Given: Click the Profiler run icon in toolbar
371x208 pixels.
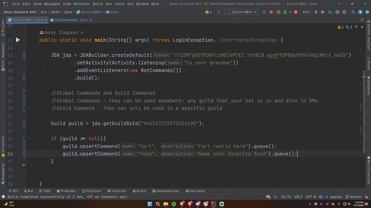Looking at the screenshot, I should 285,12.
